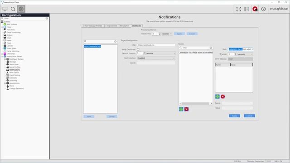
Task: Click New below the webhook list
Action: pyautogui.click(x=89, y=116)
